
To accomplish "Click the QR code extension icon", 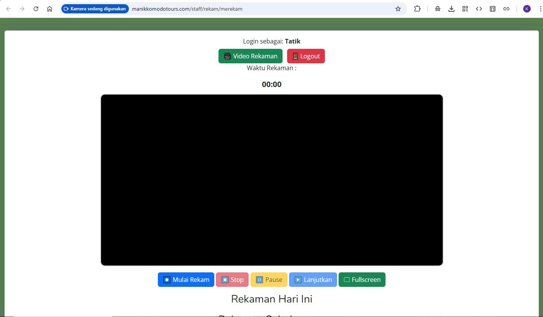I will pos(465,9).
